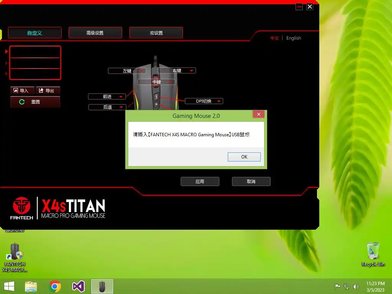Switch language to English
This screenshot has width=392, height=294.
click(294, 38)
